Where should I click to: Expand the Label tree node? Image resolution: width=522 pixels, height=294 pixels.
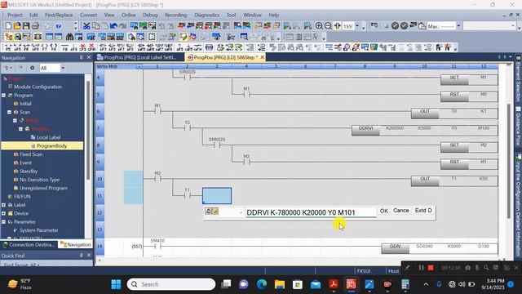click(x=3, y=205)
